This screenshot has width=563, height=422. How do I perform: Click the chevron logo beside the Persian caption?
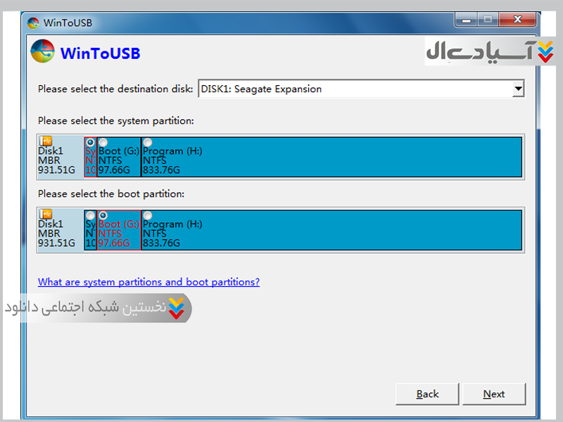178,308
